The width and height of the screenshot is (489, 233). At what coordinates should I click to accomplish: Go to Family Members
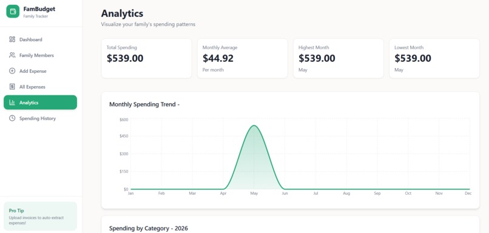point(40,55)
